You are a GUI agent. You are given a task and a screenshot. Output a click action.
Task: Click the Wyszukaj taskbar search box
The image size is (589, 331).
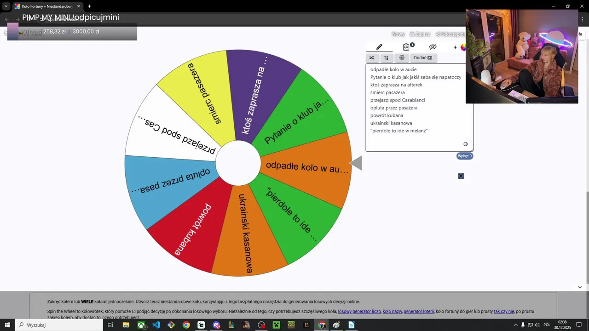(59, 325)
